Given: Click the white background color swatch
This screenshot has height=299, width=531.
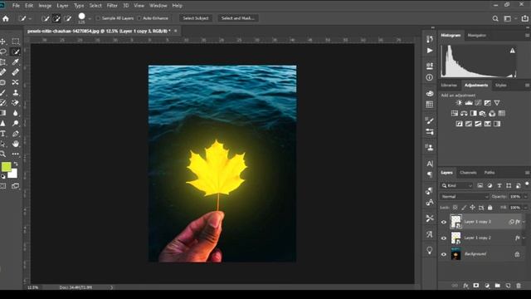Looking at the screenshot, I should click(13, 174).
